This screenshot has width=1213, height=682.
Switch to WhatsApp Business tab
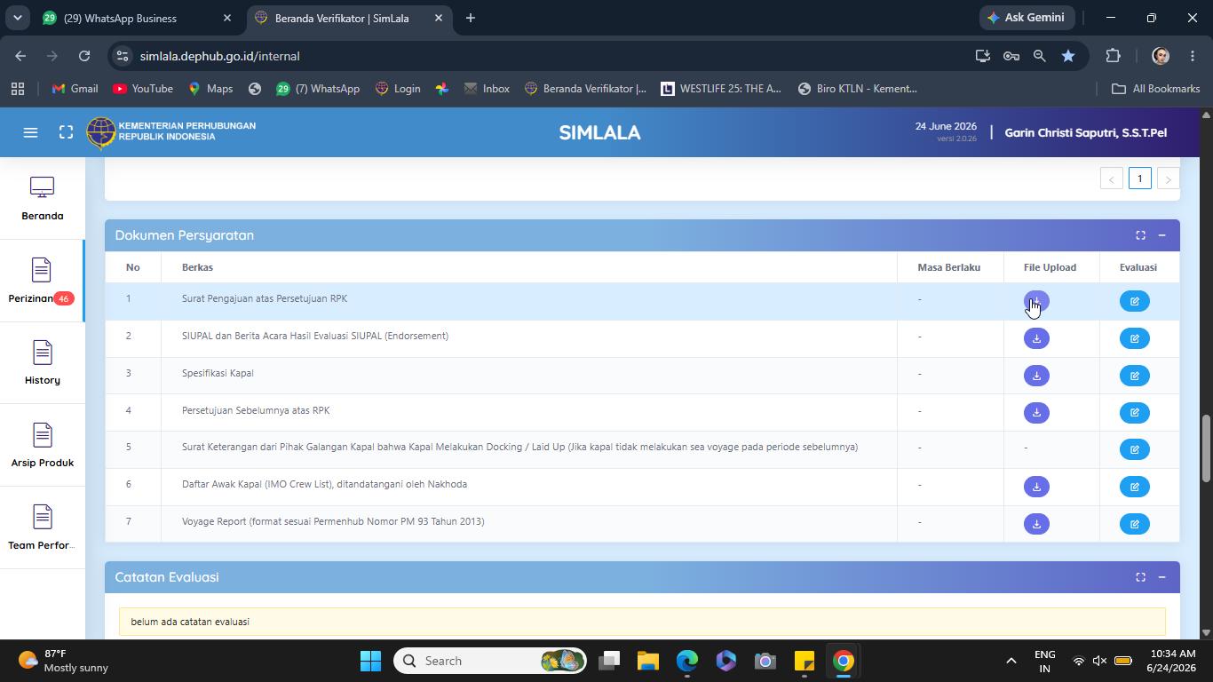138,18
